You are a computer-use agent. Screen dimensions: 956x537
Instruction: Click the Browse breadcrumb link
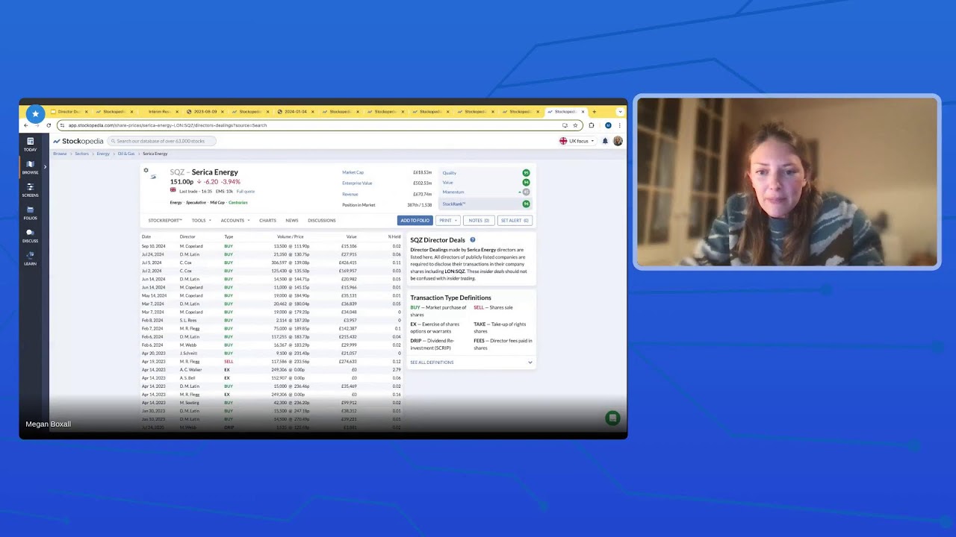pos(60,154)
